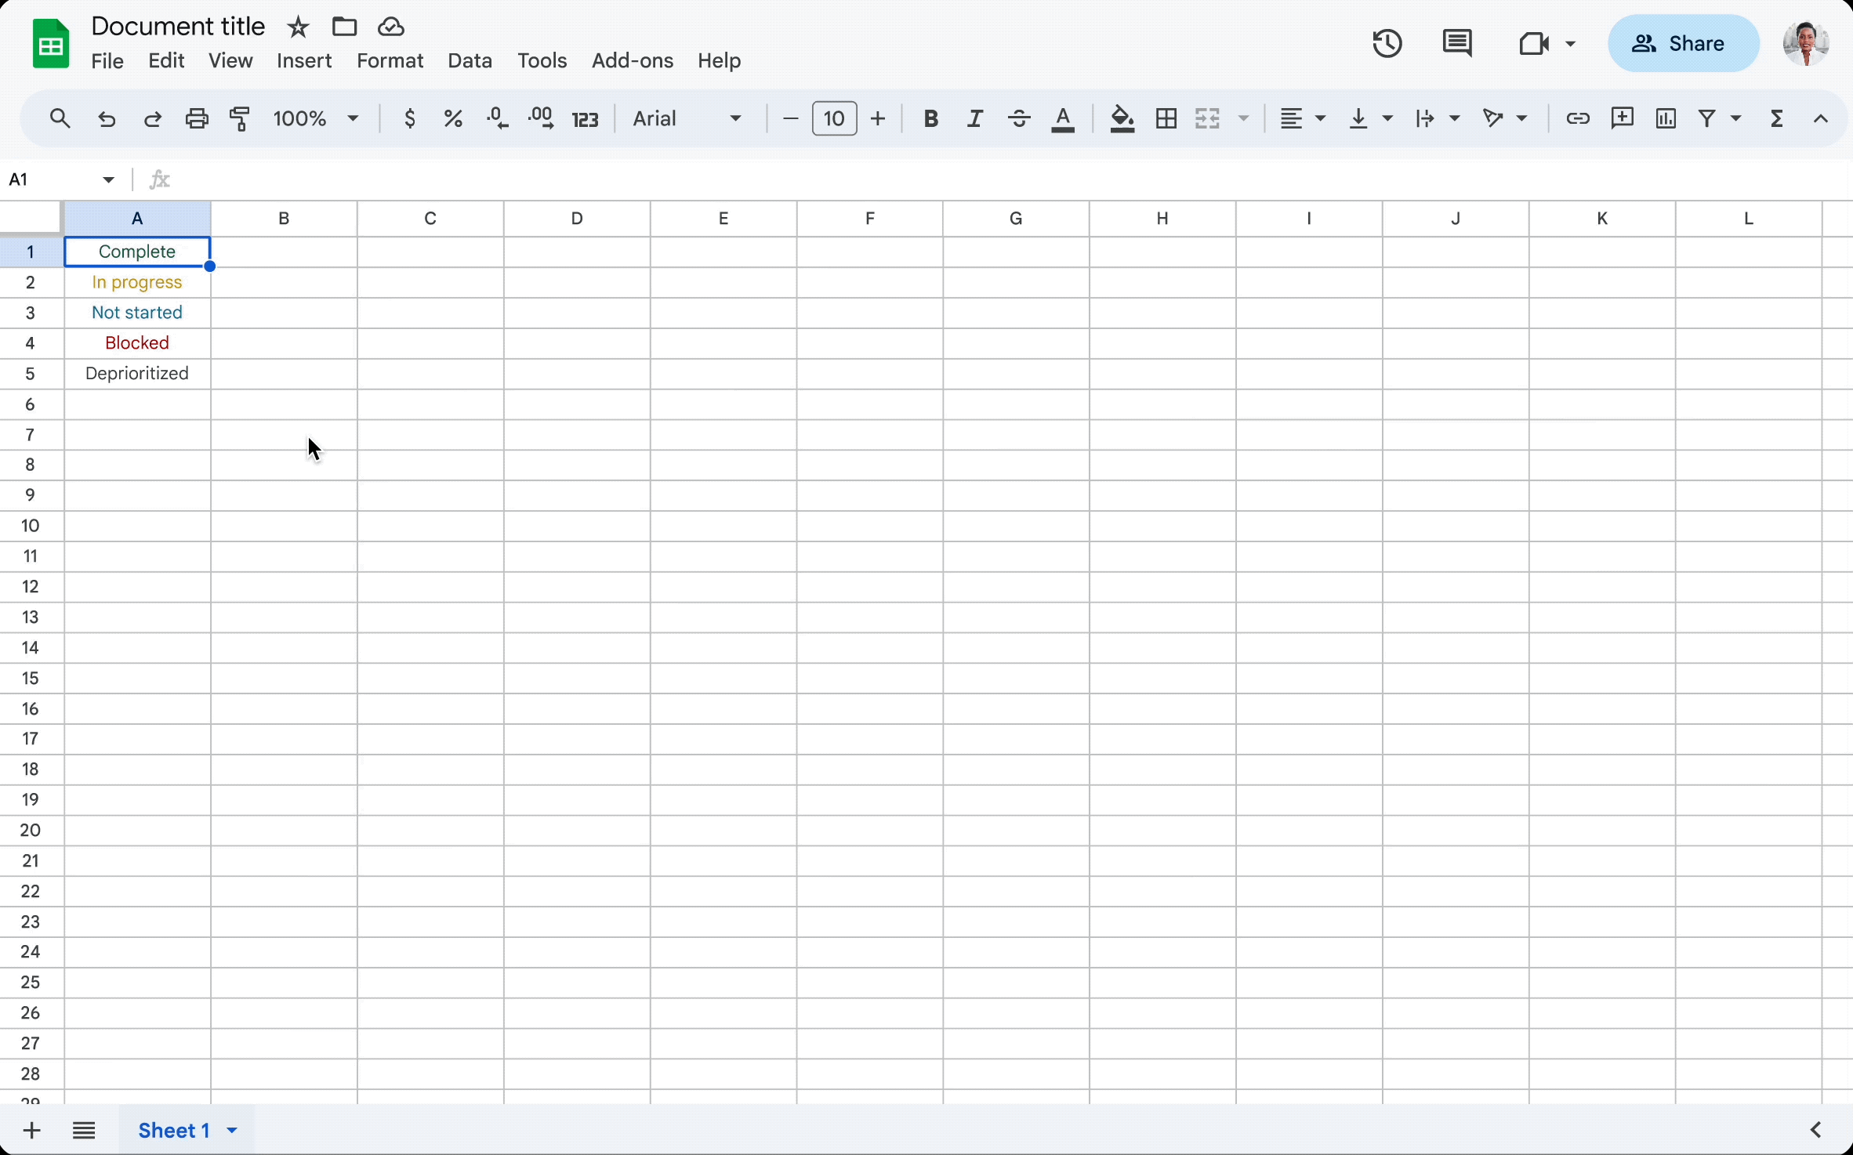Click the strikethrough formatting icon
Viewport: 1853px width, 1155px height.
coord(1018,118)
